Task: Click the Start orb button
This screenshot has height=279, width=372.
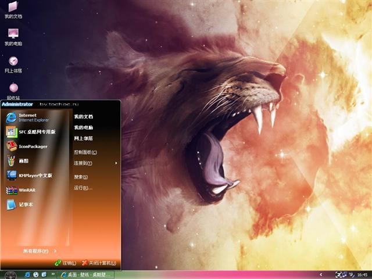Action: click(10, 275)
